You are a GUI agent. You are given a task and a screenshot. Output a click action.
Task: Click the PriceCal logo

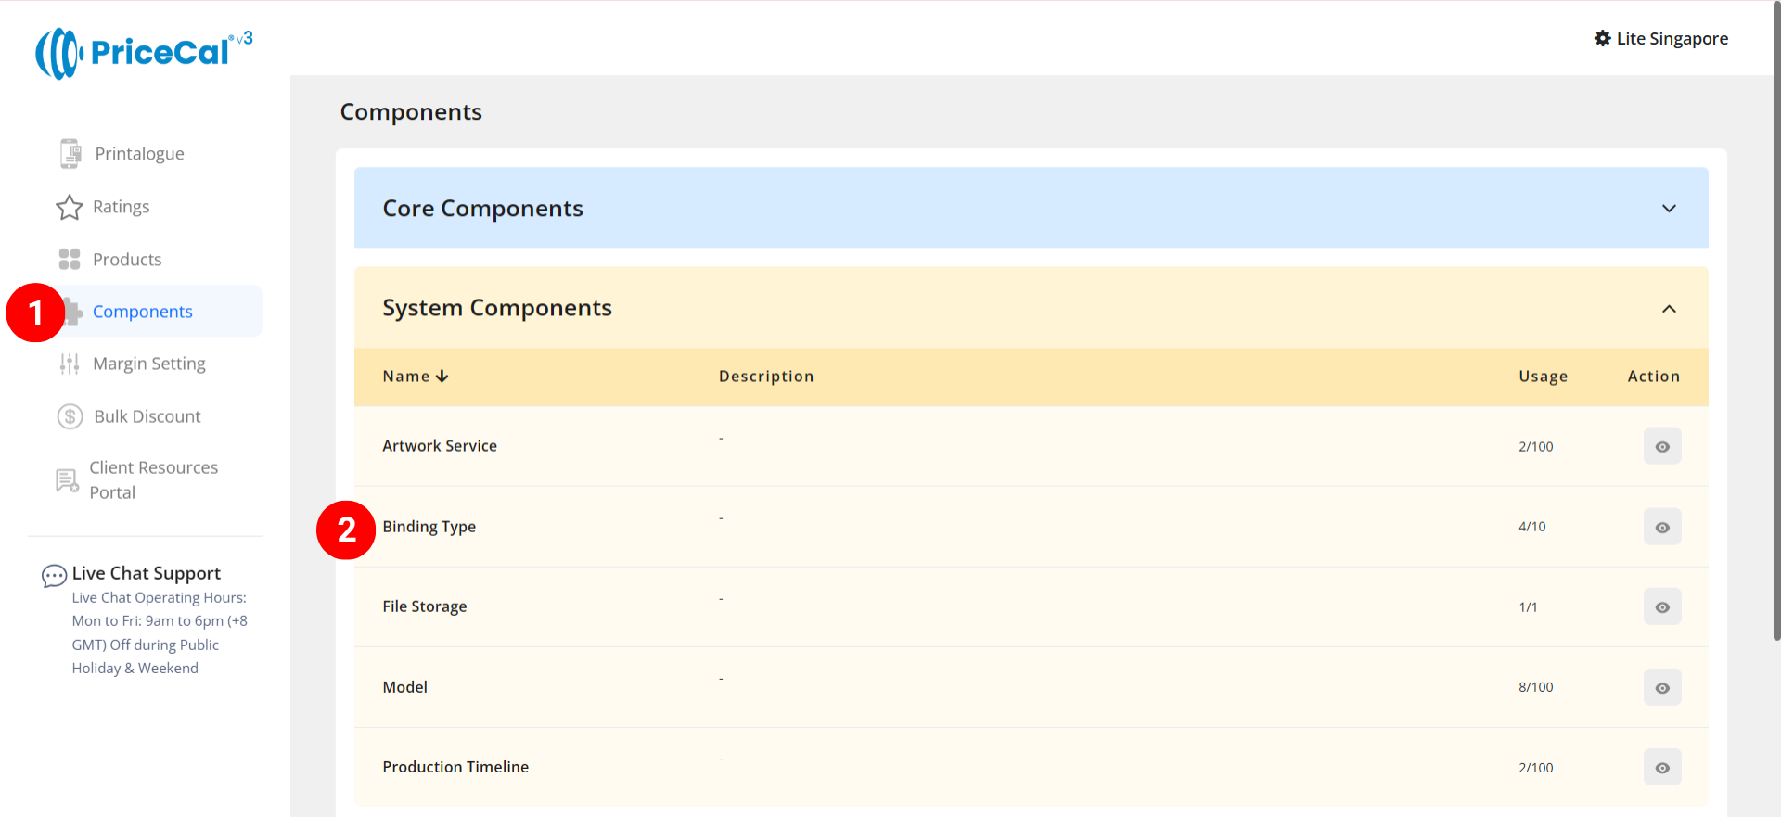pyautogui.click(x=144, y=53)
